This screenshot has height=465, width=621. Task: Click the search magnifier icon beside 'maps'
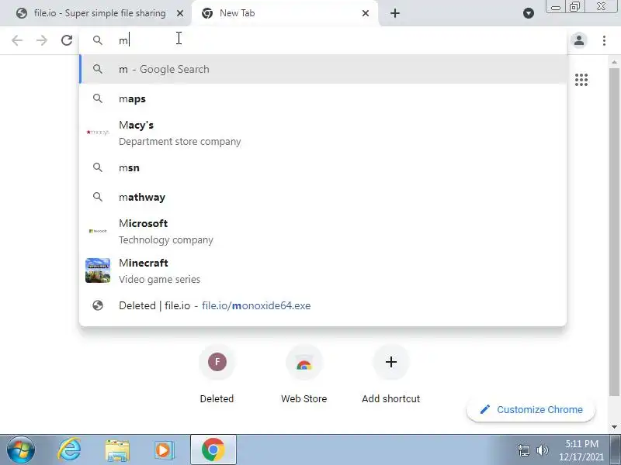pos(98,98)
